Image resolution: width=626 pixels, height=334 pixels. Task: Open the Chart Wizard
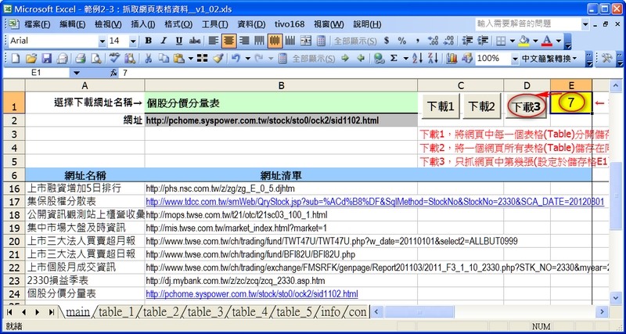pyautogui.click(x=452, y=59)
